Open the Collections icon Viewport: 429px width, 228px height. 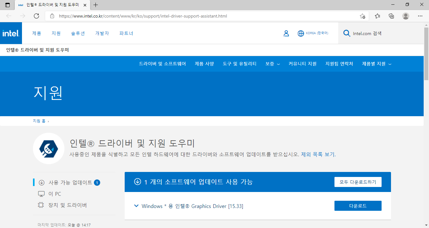click(x=391, y=16)
